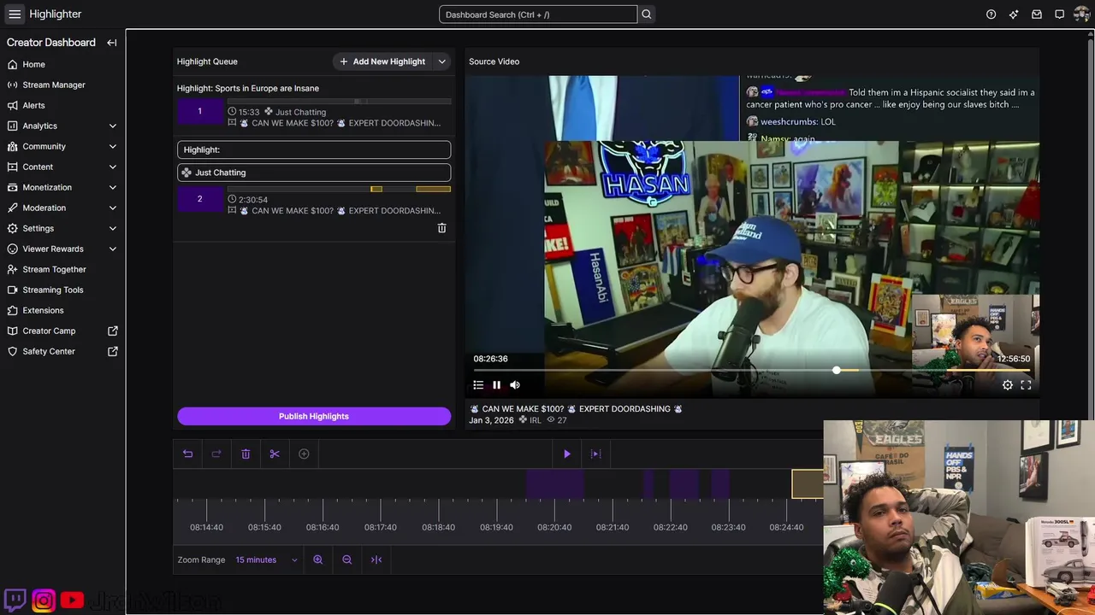Click Publish Highlights button
1095x615 pixels.
point(314,416)
